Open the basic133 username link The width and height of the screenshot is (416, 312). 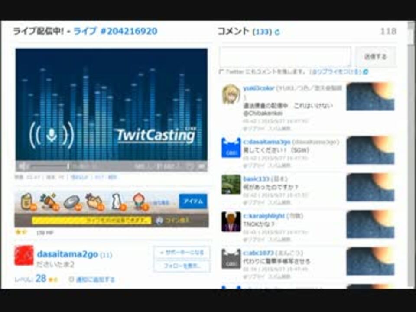point(256,179)
